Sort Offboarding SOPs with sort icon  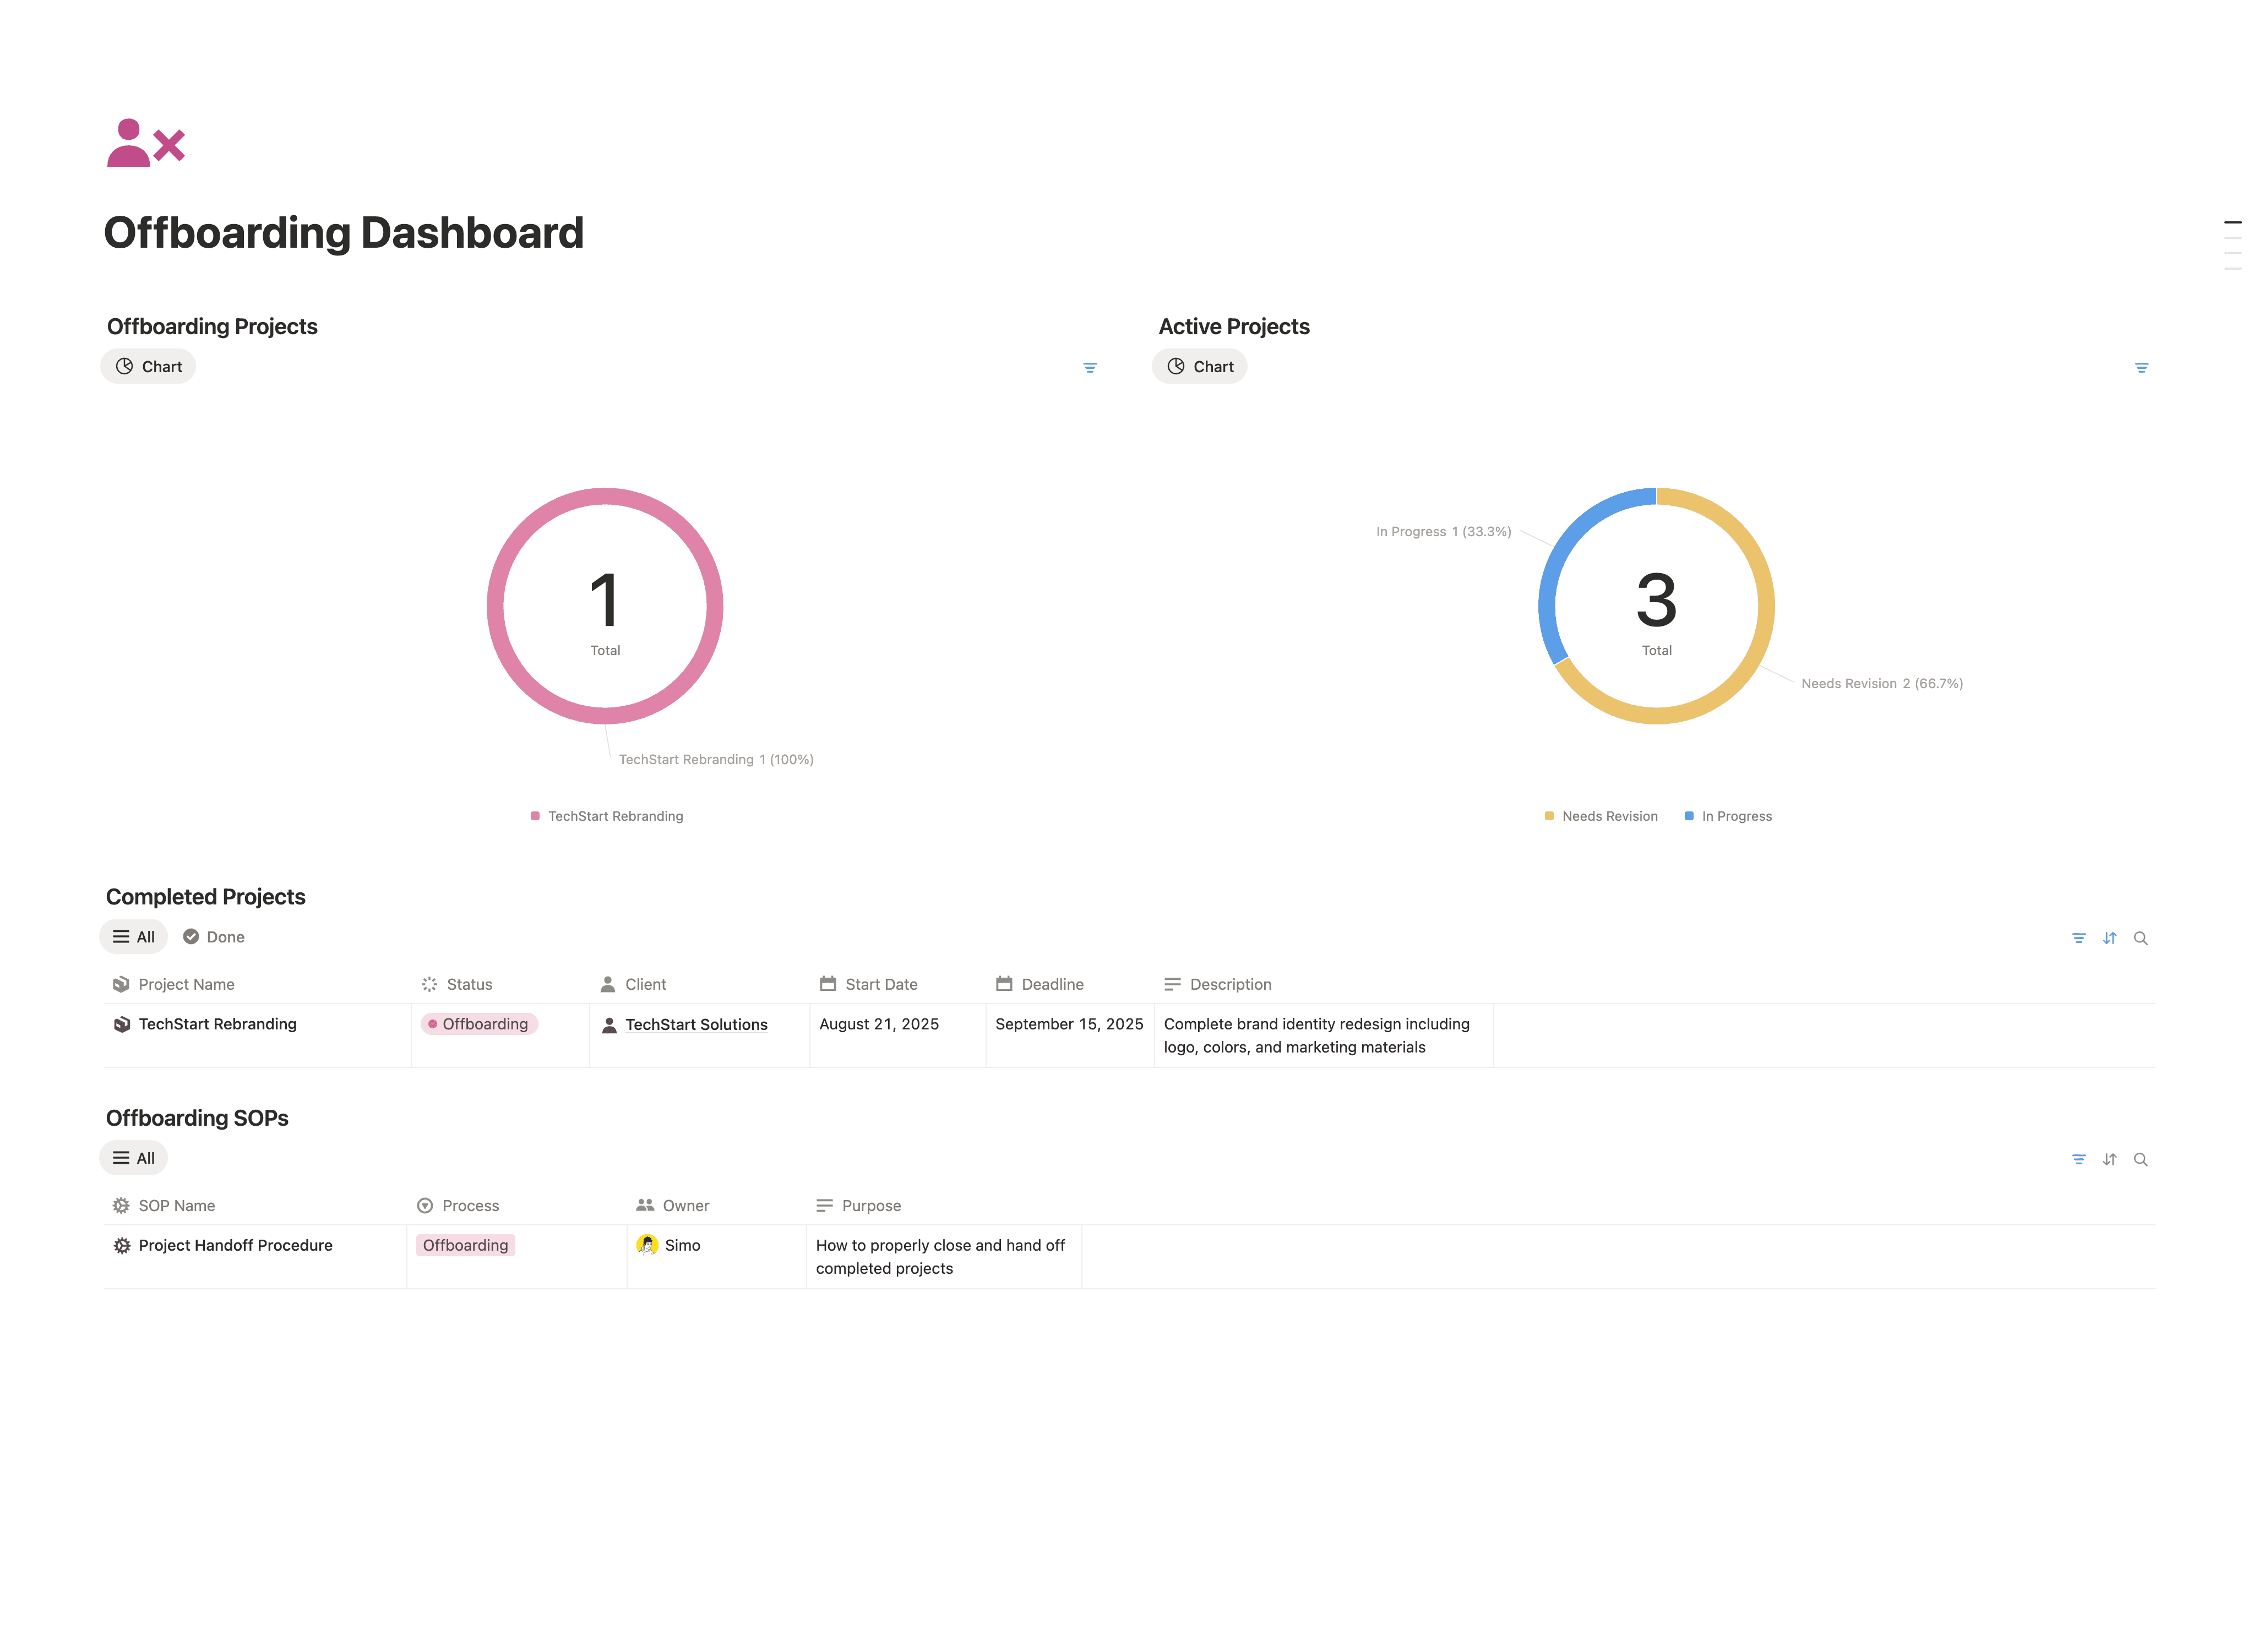(x=2109, y=1159)
